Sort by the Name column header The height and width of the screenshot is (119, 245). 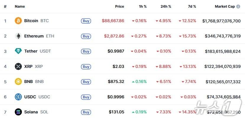pyautogui.click(x=20, y=6)
